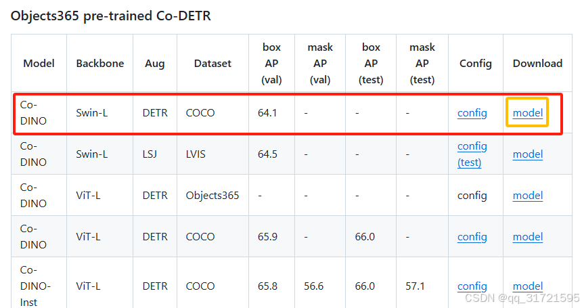The width and height of the screenshot is (582, 308).
Task: Select the 57.1 mask AP test value
Action: pos(415,286)
